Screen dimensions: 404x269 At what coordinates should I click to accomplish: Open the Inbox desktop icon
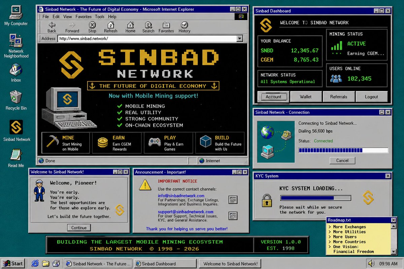16,73
